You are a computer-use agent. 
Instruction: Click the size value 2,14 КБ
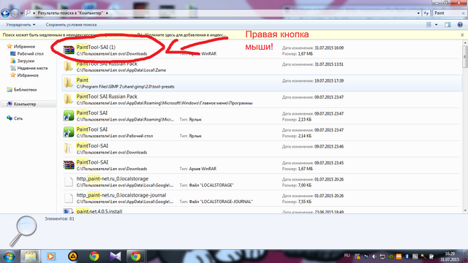click(304, 136)
